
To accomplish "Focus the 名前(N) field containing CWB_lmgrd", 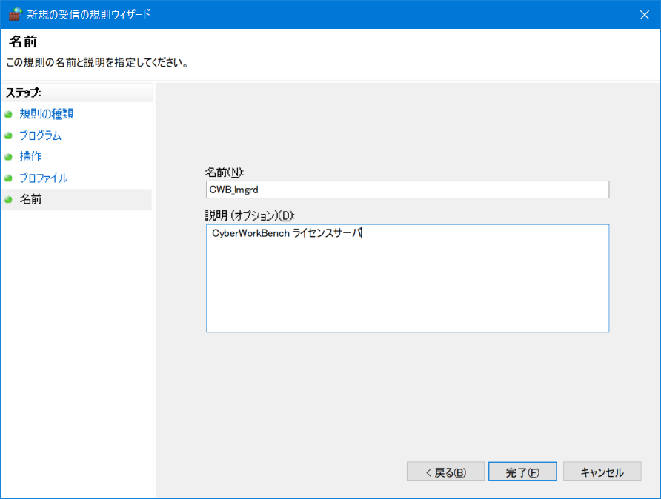I will pos(408,190).
